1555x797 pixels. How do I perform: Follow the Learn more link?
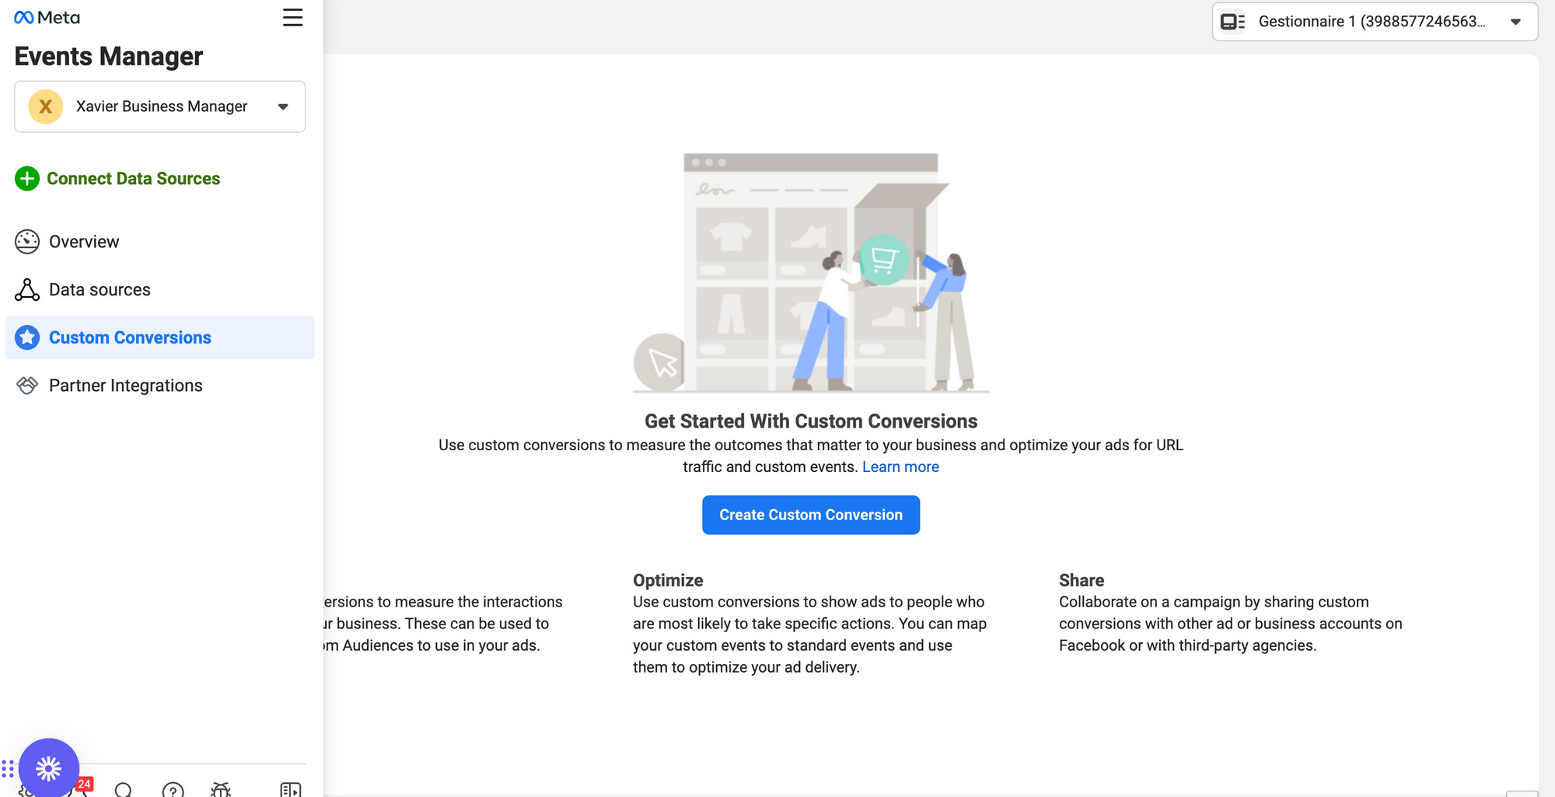coord(900,467)
